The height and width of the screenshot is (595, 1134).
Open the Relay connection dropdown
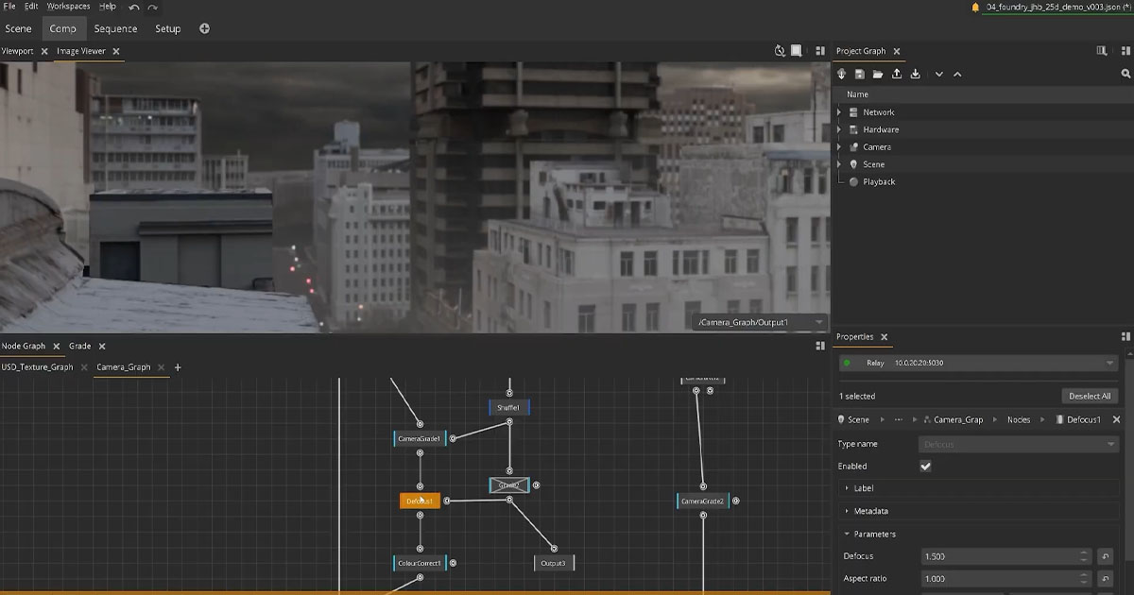tap(978, 363)
